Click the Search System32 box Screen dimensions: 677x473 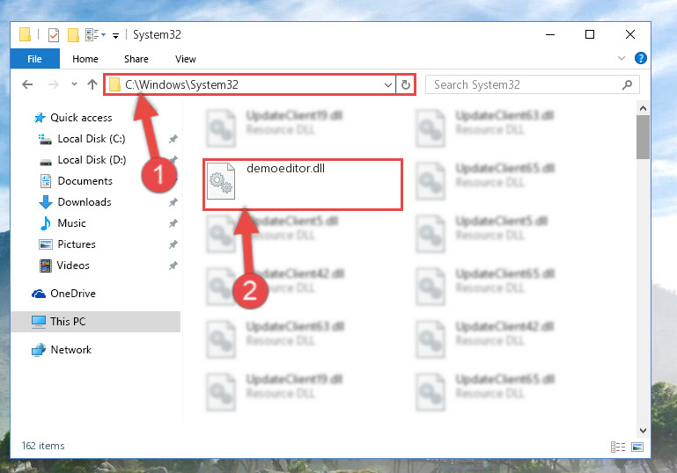click(x=532, y=84)
